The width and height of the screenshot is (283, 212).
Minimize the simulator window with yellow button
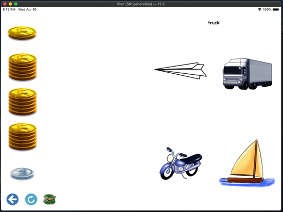[x=10, y=4]
